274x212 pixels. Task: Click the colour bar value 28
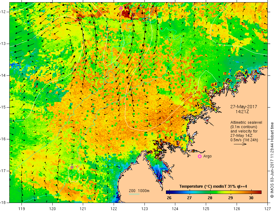click(210, 198)
